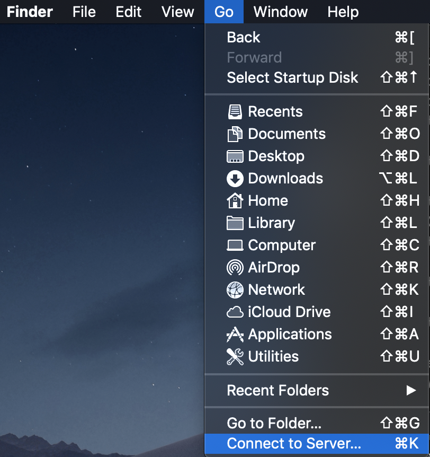Viewport: 430px width, 457px height.
Task: Click the Applications icon in menu
Action: click(x=235, y=335)
